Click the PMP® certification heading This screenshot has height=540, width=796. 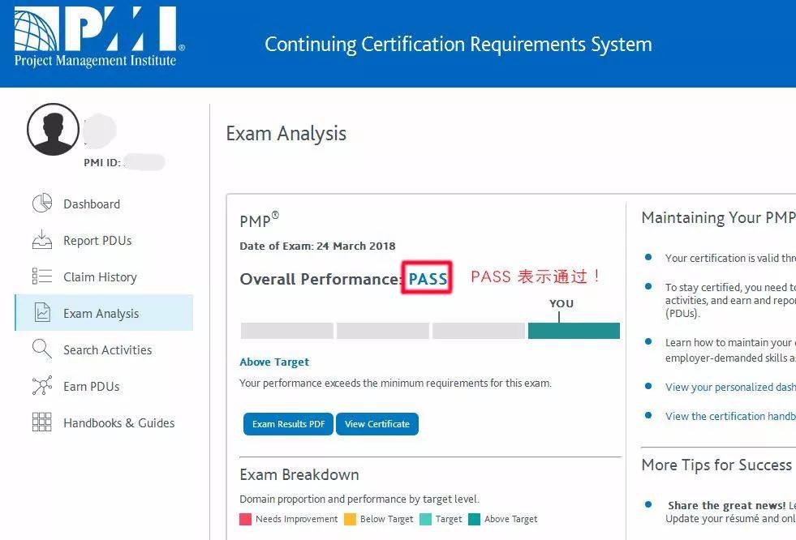[x=260, y=220]
